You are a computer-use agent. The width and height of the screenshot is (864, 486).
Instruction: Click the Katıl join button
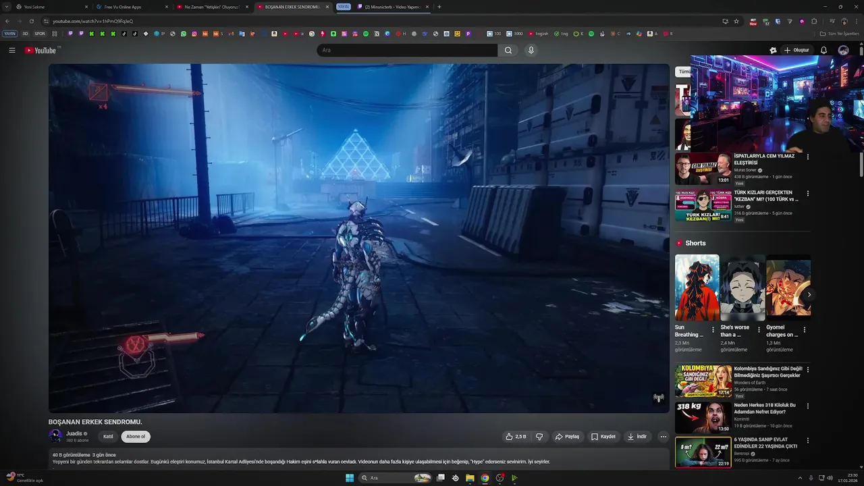tap(108, 437)
